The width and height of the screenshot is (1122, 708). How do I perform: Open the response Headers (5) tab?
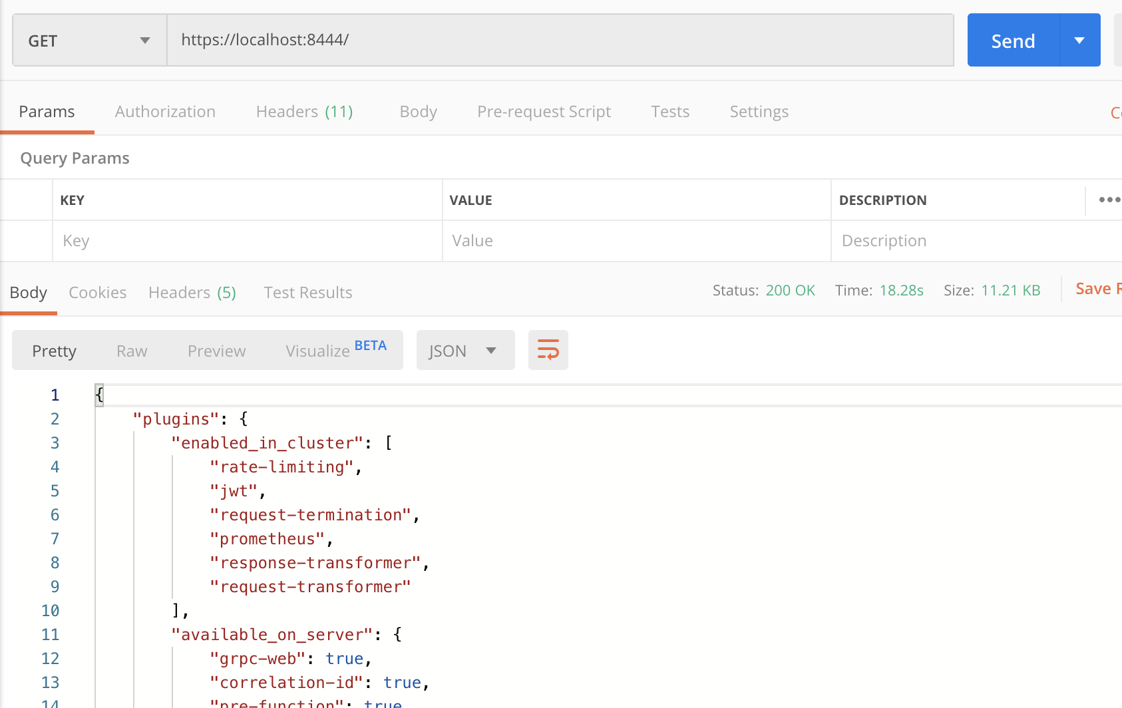pyautogui.click(x=192, y=292)
